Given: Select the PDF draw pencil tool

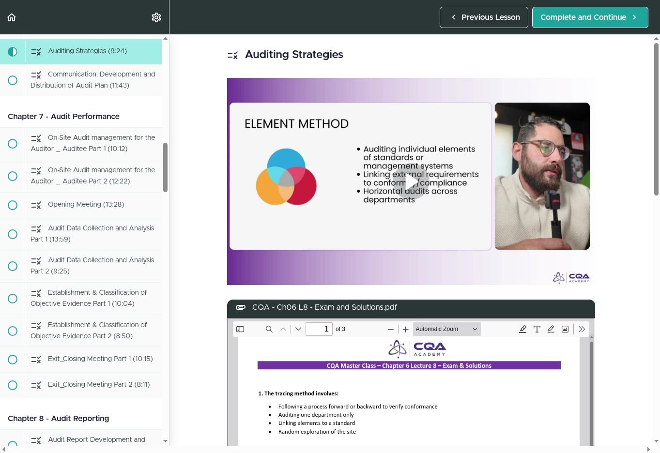Looking at the screenshot, I should click(x=551, y=329).
